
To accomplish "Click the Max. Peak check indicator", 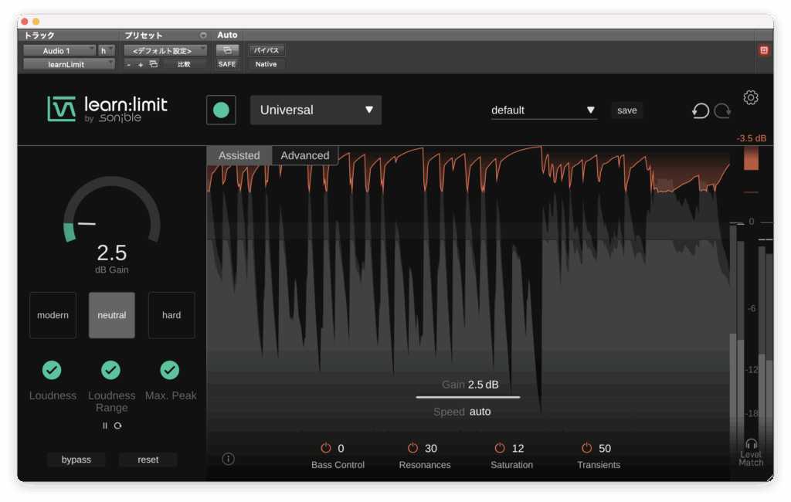I will click(x=169, y=370).
